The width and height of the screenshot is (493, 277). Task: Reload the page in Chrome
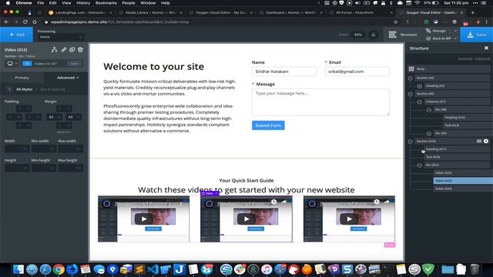coord(25,22)
